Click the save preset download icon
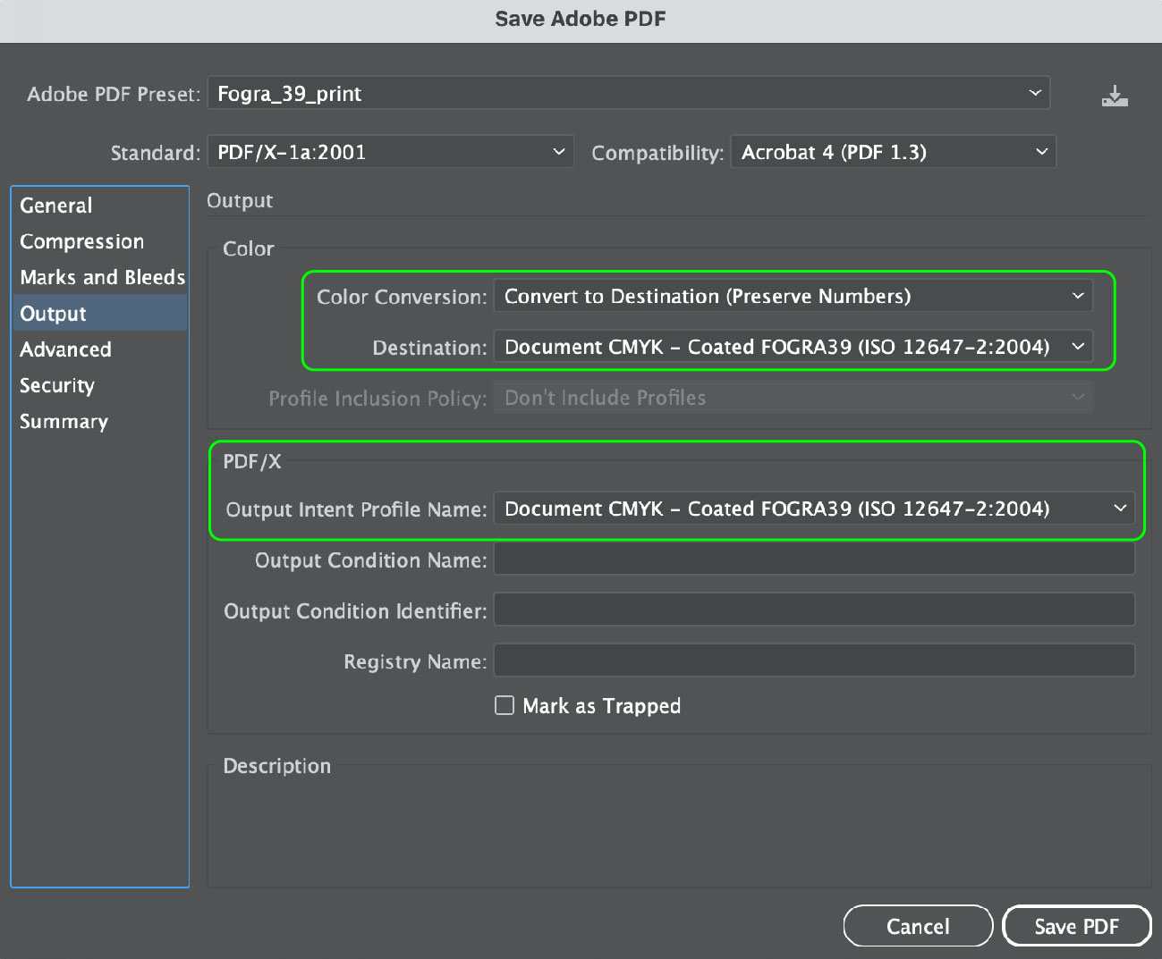Screen dimensions: 1162x959 pos(1115,96)
